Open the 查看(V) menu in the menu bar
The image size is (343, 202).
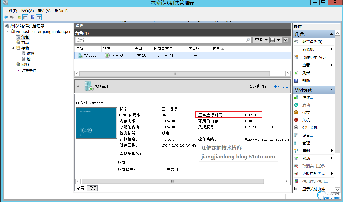(44, 11)
